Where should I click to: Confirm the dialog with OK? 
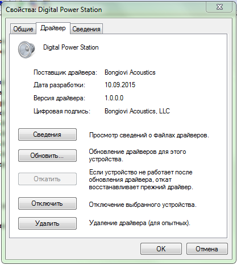161,249
